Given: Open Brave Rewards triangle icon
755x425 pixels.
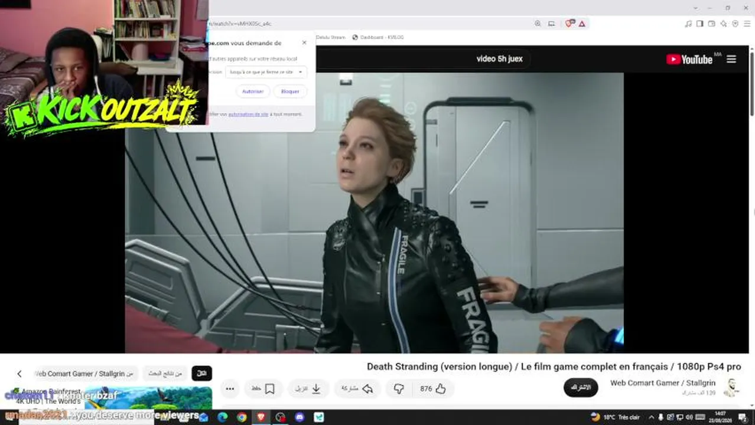Looking at the screenshot, I should [582, 24].
